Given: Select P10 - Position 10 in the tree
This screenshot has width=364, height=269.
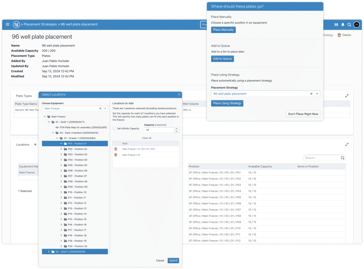Looking at the screenshot, I should [x=77, y=192].
